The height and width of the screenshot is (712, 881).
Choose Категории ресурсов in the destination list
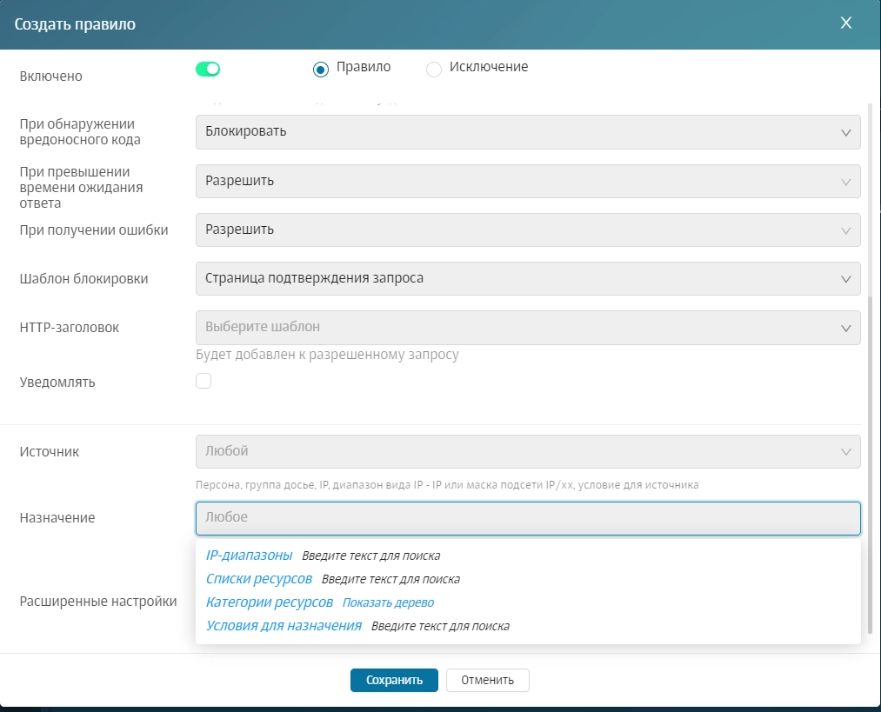tap(269, 602)
